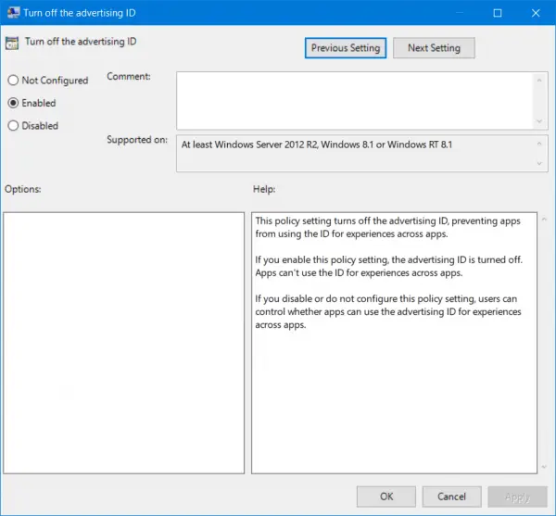Click the 'Comment:' label
The width and height of the screenshot is (556, 516).
click(129, 76)
